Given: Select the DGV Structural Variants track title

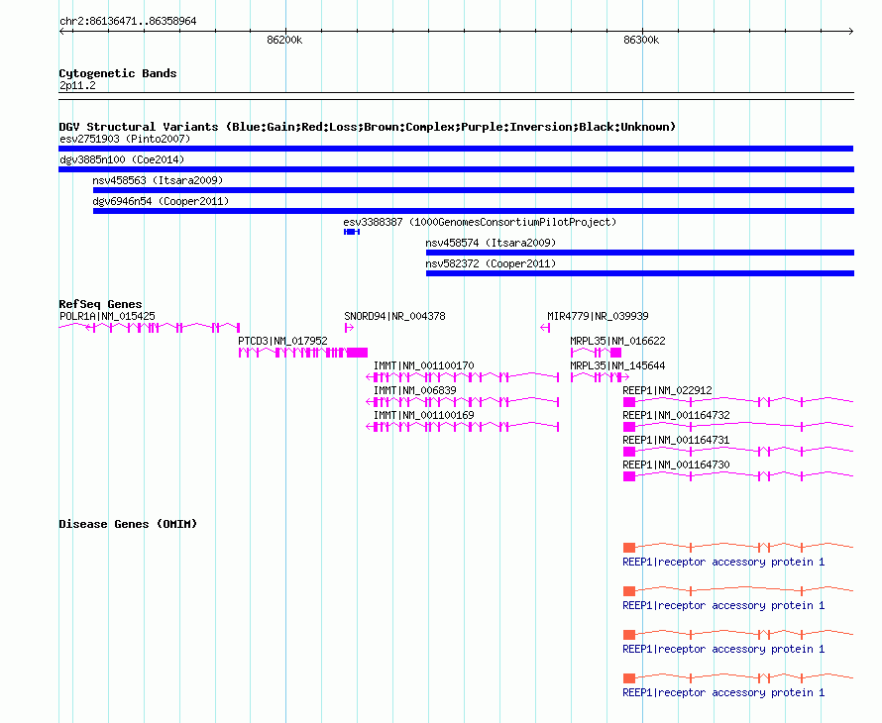Looking at the screenshot, I should point(368,127).
